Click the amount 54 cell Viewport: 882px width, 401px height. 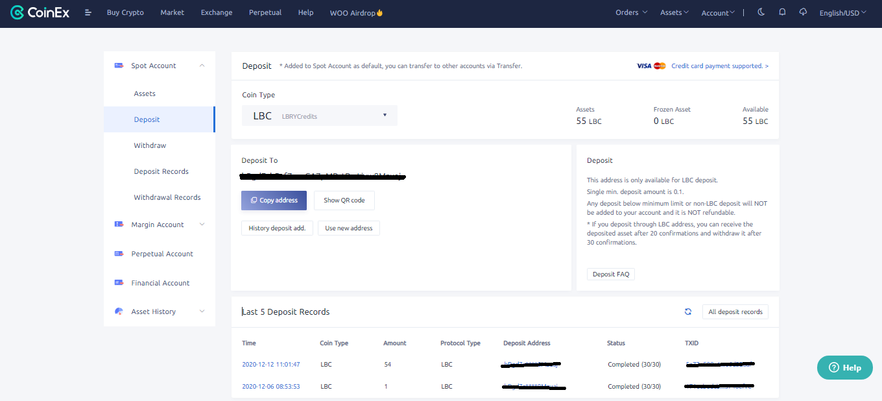pos(388,365)
